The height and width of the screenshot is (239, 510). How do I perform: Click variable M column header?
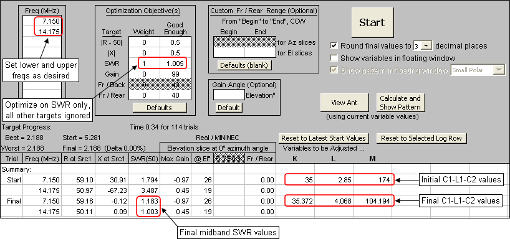coord(372,159)
